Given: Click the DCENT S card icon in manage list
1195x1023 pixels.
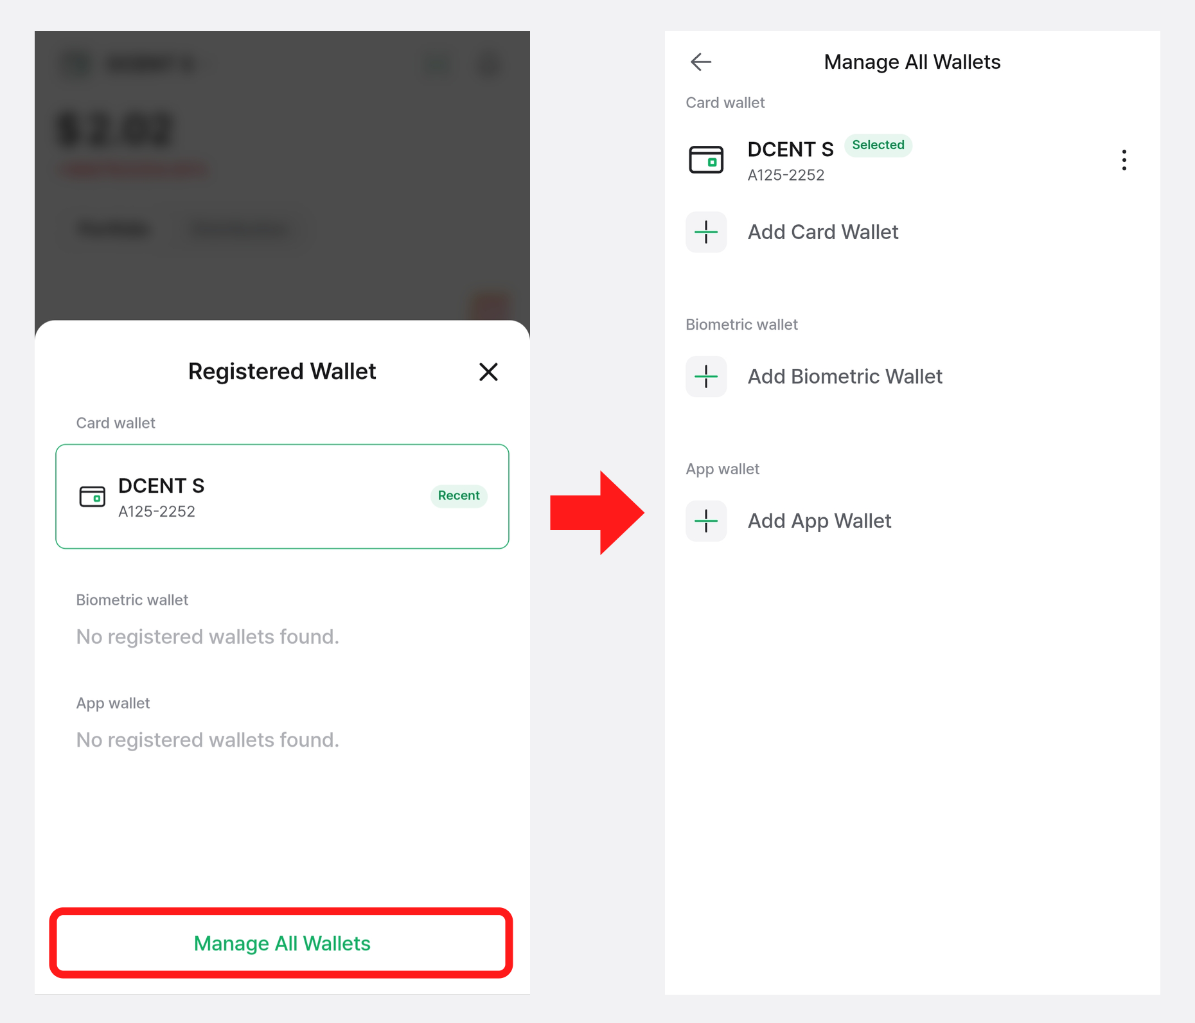Looking at the screenshot, I should coord(706,160).
